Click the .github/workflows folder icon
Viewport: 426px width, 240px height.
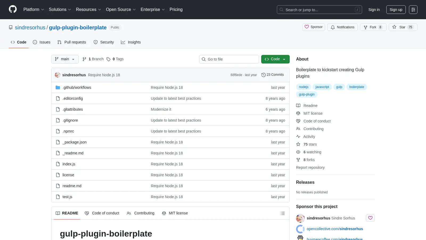(x=58, y=87)
